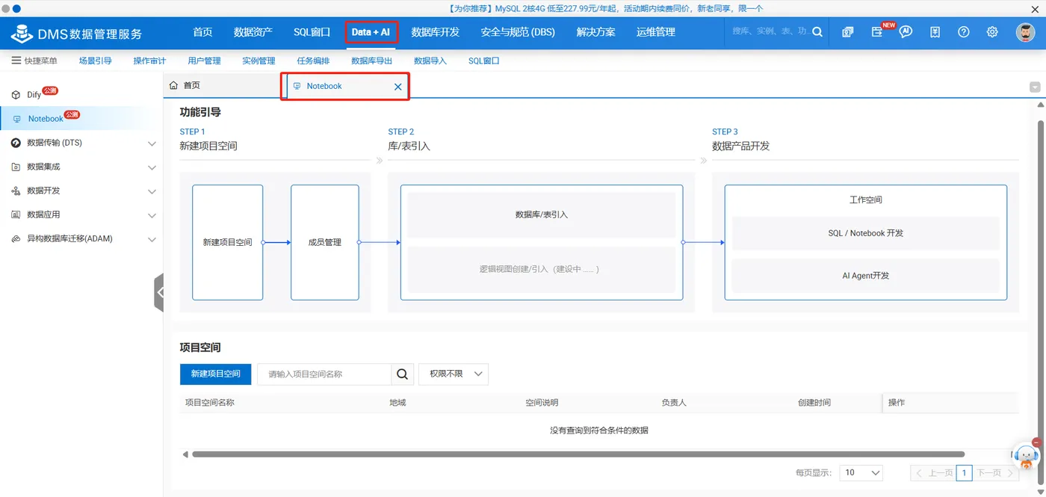
Task: Close the Notebook tab with its X
Action: pos(398,87)
